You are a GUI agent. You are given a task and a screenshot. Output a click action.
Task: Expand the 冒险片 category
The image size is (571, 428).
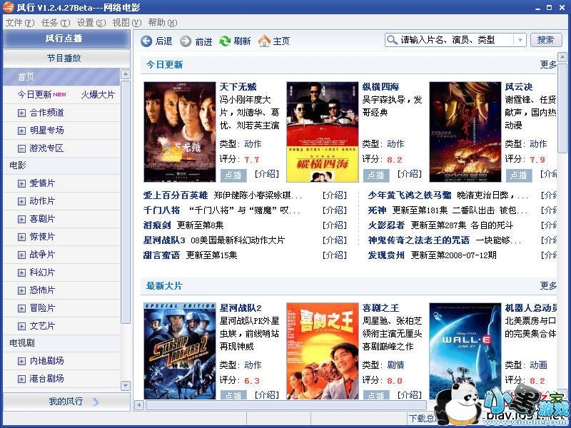[21, 308]
